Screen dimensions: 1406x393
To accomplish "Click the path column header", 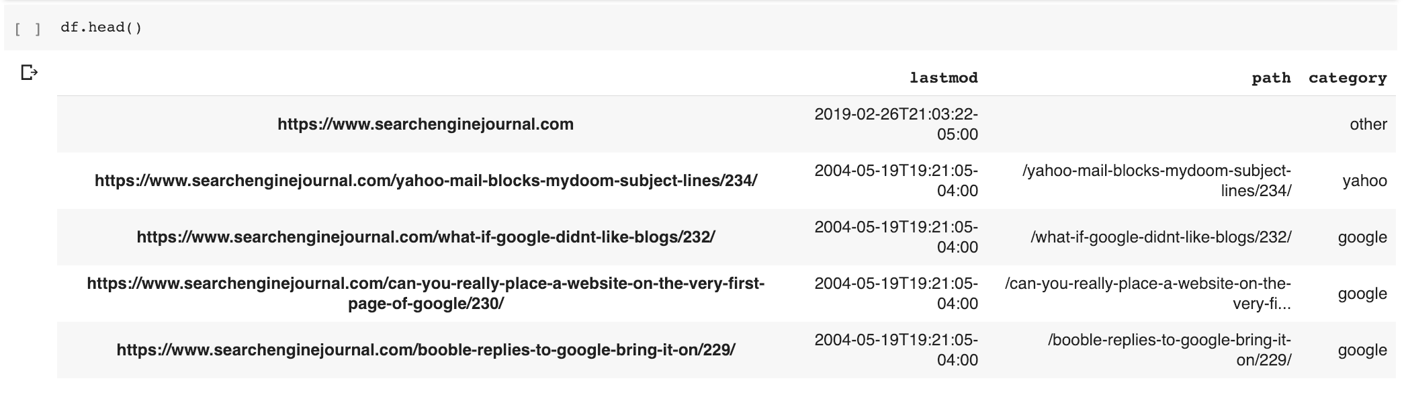I will (1271, 78).
